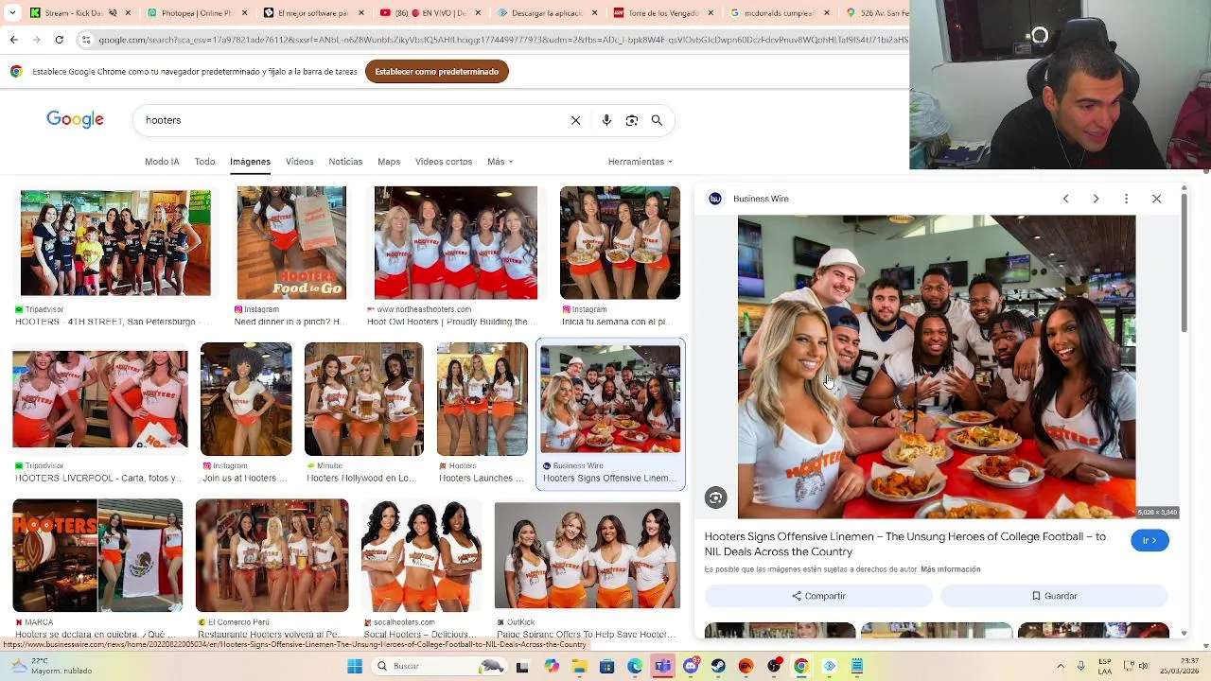This screenshot has height=681, width=1211.
Task: Click Establecer como predeterminado button
Action: (x=437, y=72)
